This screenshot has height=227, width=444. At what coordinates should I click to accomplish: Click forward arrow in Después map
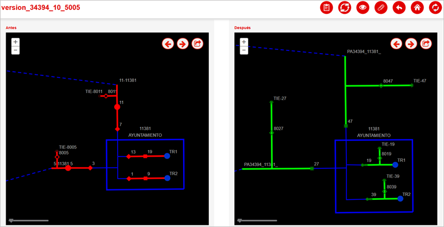411,44
